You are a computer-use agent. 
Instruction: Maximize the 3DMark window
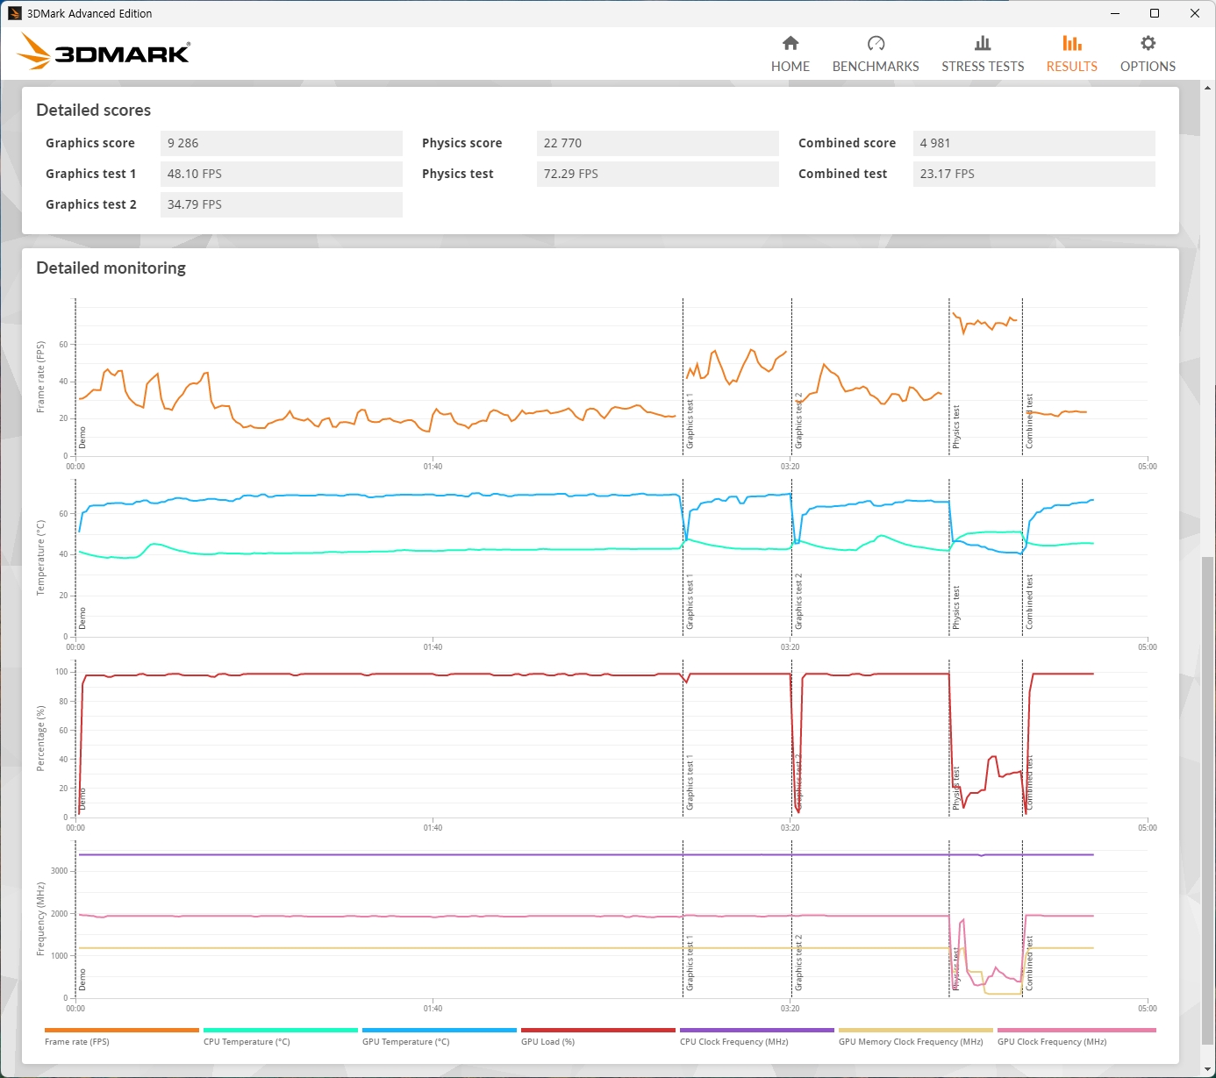click(1155, 13)
